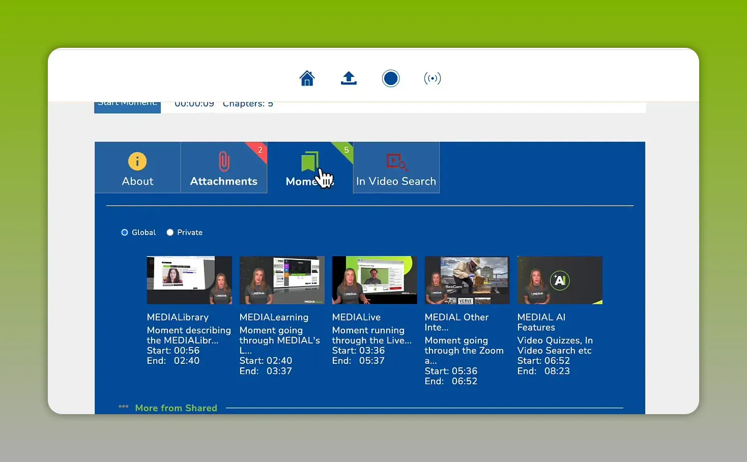Click 'Start: 03:36' under MEDIALive

point(358,351)
